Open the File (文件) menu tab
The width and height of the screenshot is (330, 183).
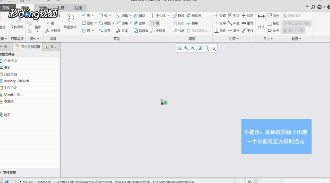pyautogui.click(x=6, y=8)
